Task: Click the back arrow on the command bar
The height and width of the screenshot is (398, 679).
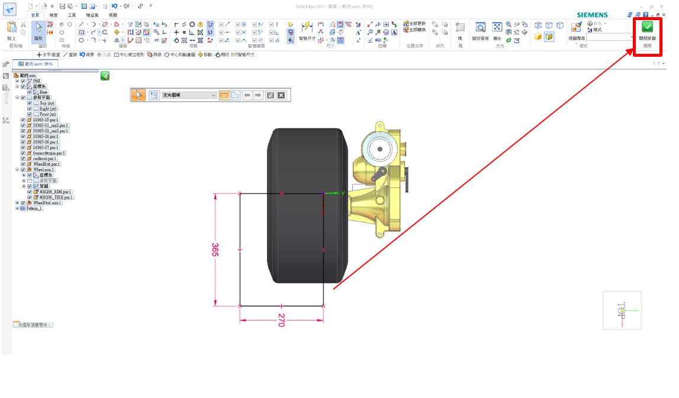Action: pyautogui.click(x=247, y=95)
